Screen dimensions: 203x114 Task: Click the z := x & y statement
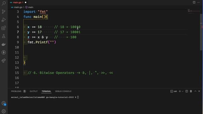(x=38, y=37)
